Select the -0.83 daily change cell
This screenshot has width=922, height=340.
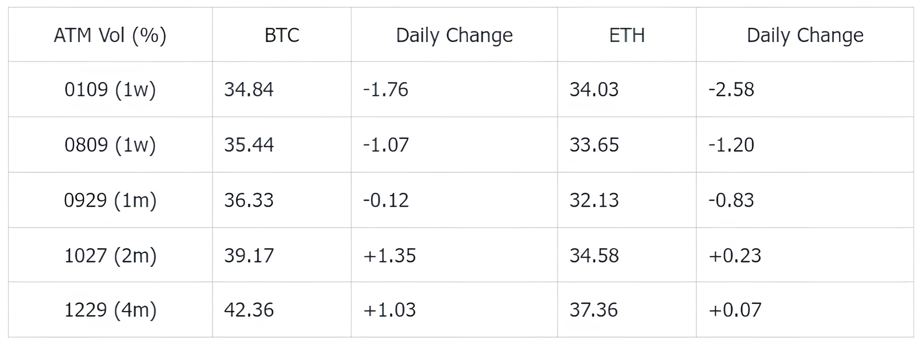pyautogui.click(x=731, y=200)
